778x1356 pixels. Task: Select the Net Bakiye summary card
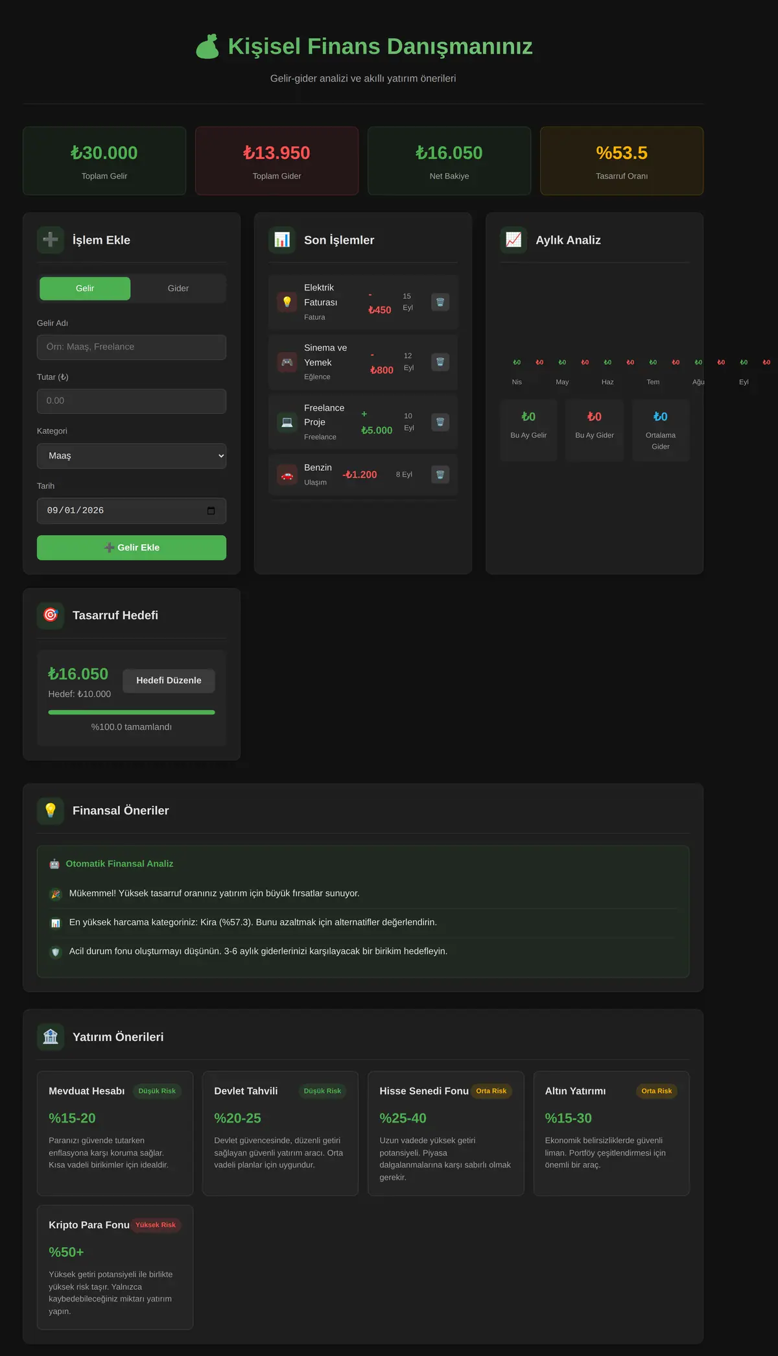pyautogui.click(x=449, y=161)
